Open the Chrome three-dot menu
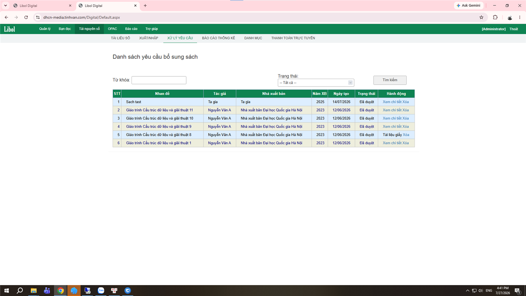 [520, 17]
